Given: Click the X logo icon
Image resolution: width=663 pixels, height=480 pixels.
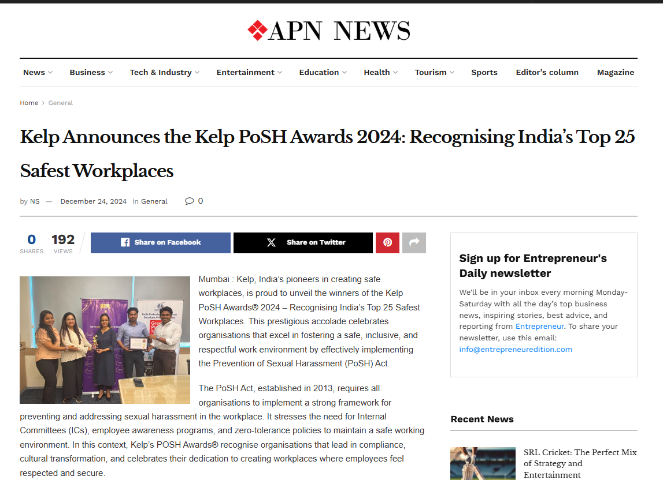Looking at the screenshot, I should [272, 242].
